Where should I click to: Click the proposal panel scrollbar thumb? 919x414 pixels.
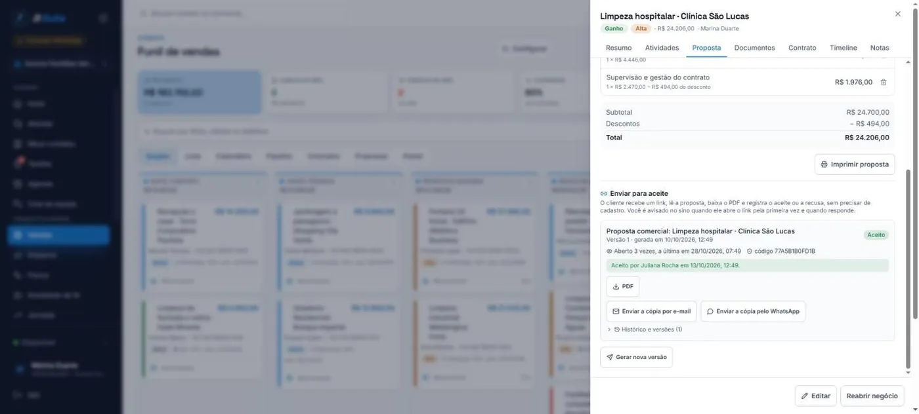pos(908,269)
